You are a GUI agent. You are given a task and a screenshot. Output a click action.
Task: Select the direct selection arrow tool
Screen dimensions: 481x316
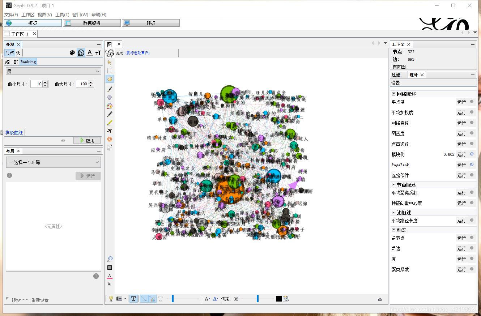(110, 62)
